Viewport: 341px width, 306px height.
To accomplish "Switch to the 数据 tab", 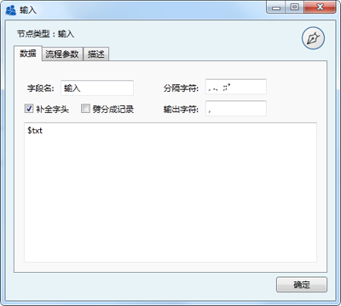I will 28,54.
